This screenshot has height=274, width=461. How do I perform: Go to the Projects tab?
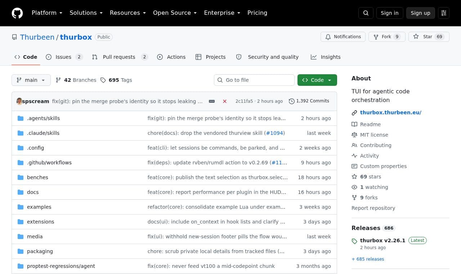coord(211,57)
